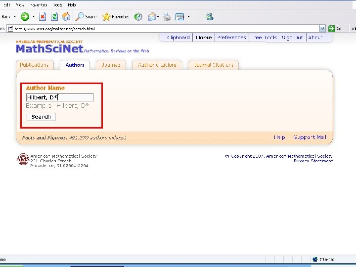Screen dimensions: 356x267
Task: Open the Favorites menu
Action: [39, 5]
